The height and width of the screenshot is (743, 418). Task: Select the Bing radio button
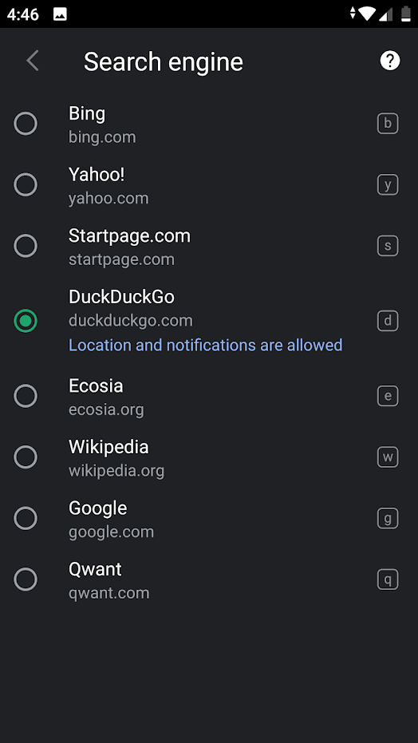pos(26,124)
